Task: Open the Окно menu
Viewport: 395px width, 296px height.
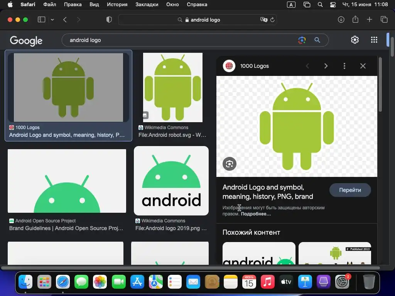Action: pyautogui.click(x=172, y=5)
